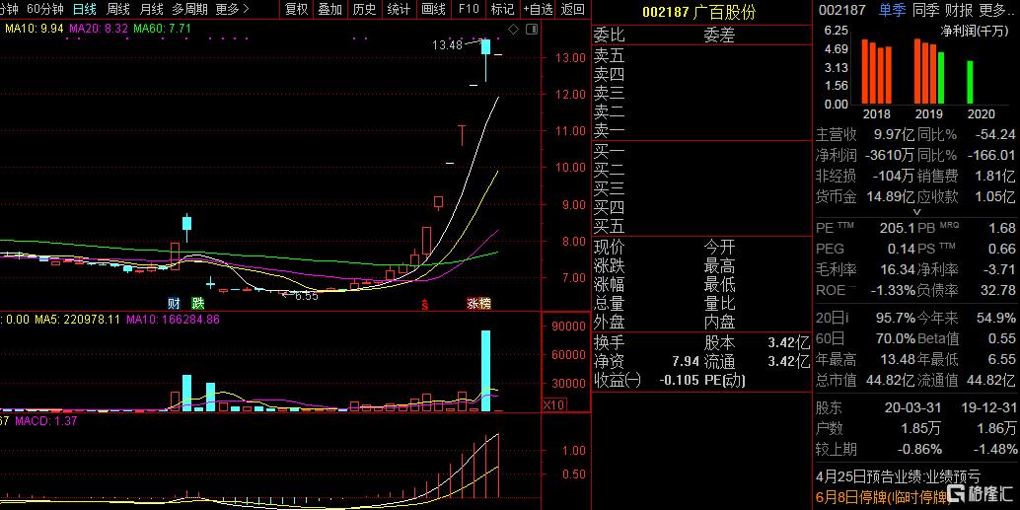Image resolution: width=1020 pixels, height=510 pixels.
Task: Click the X10 volume scale label
Action: pos(554,404)
